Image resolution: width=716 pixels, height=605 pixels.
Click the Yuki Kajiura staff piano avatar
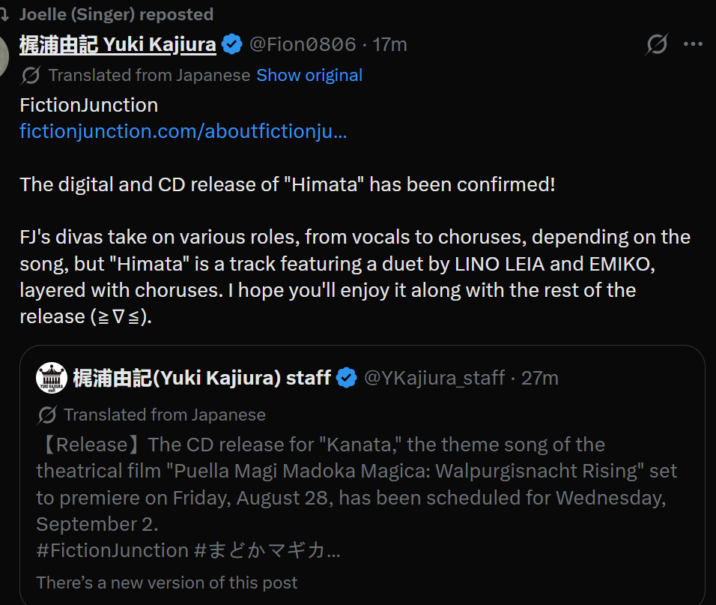tap(52, 377)
